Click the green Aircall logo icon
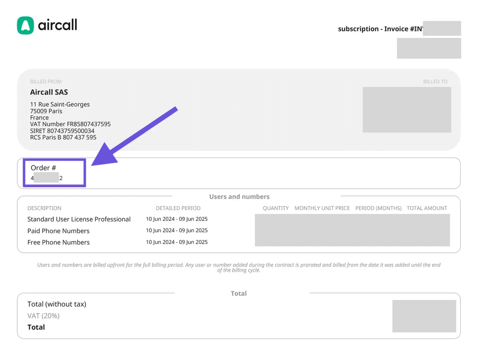Viewport: 479px width, 354px height. (25, 25)
